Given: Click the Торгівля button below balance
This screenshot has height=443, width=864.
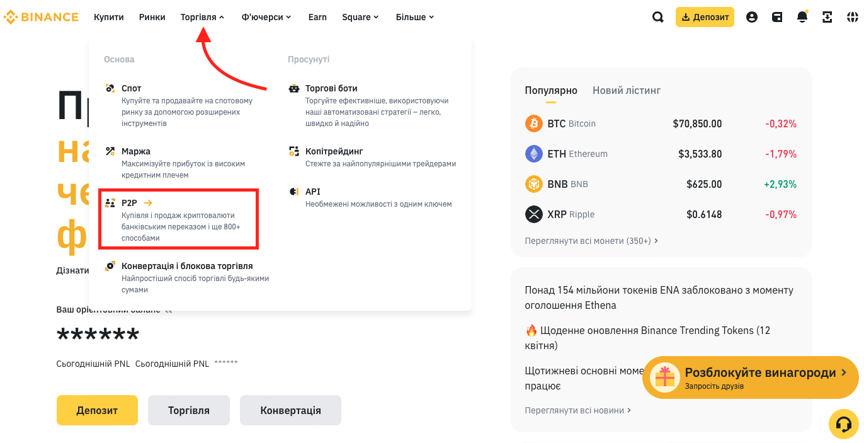Looking at the screenshot, I should (x=189, y=410).
